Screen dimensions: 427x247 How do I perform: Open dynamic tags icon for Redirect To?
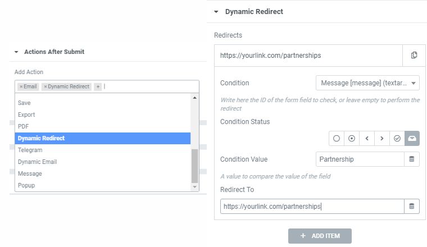pyautogui.click(x=411, y=207)
